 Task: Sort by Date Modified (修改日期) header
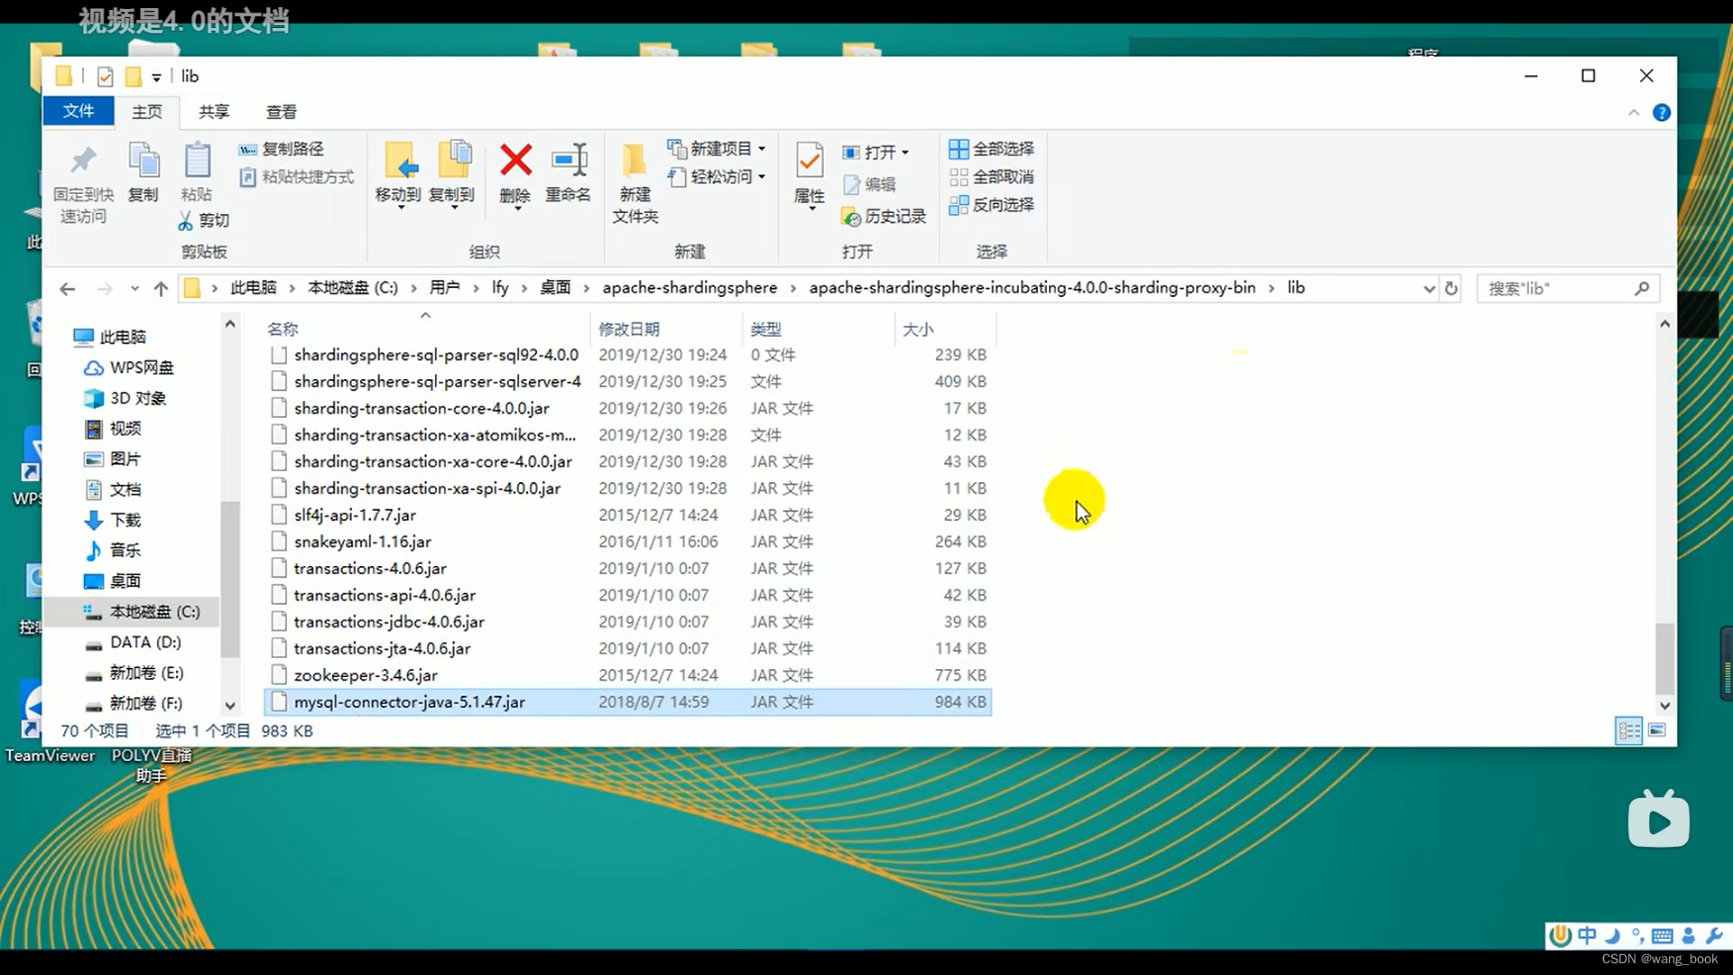pyautogui.click(x=666, y=330)
